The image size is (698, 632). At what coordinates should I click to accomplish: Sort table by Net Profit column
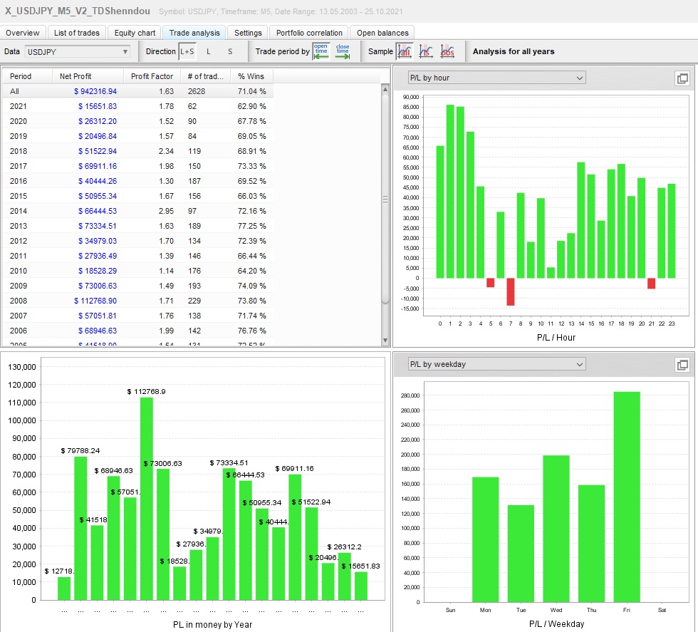pos(75,76)
